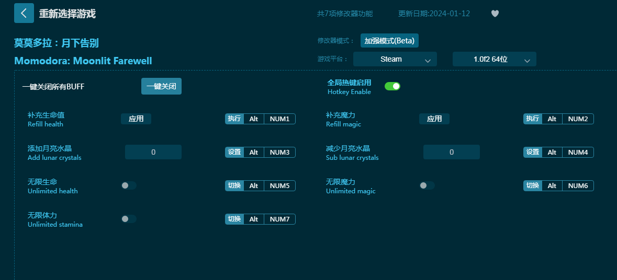Screen dimensions: 617x280
Task: Click the Sub lunar crystals value field
Action: [452, 152]
